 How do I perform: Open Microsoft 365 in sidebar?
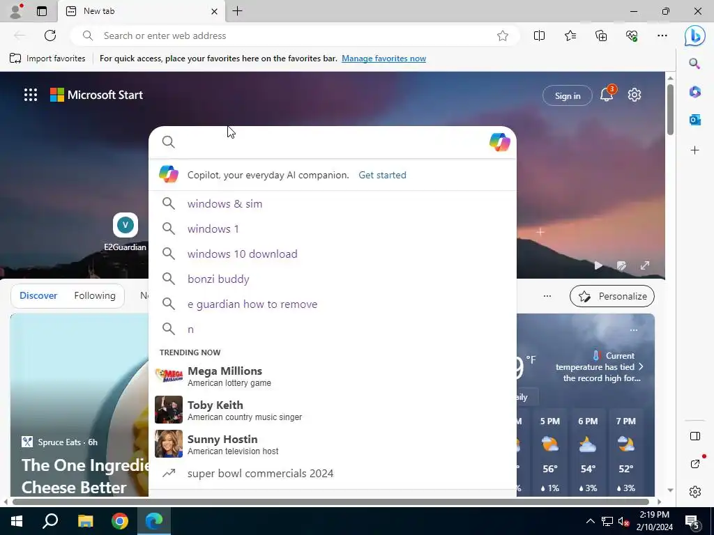(x=694, y=92)
